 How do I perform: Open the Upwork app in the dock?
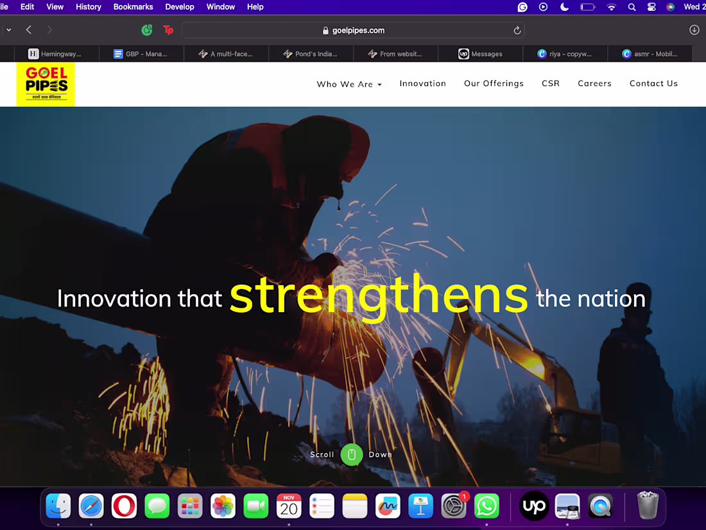534,506
